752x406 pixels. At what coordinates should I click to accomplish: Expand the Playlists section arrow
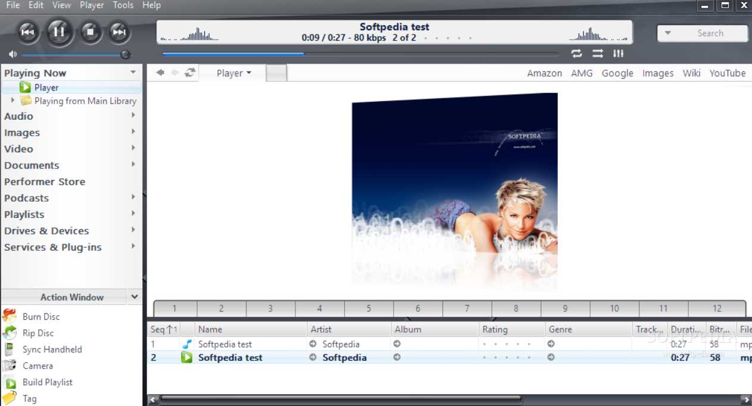pos(133,214)
